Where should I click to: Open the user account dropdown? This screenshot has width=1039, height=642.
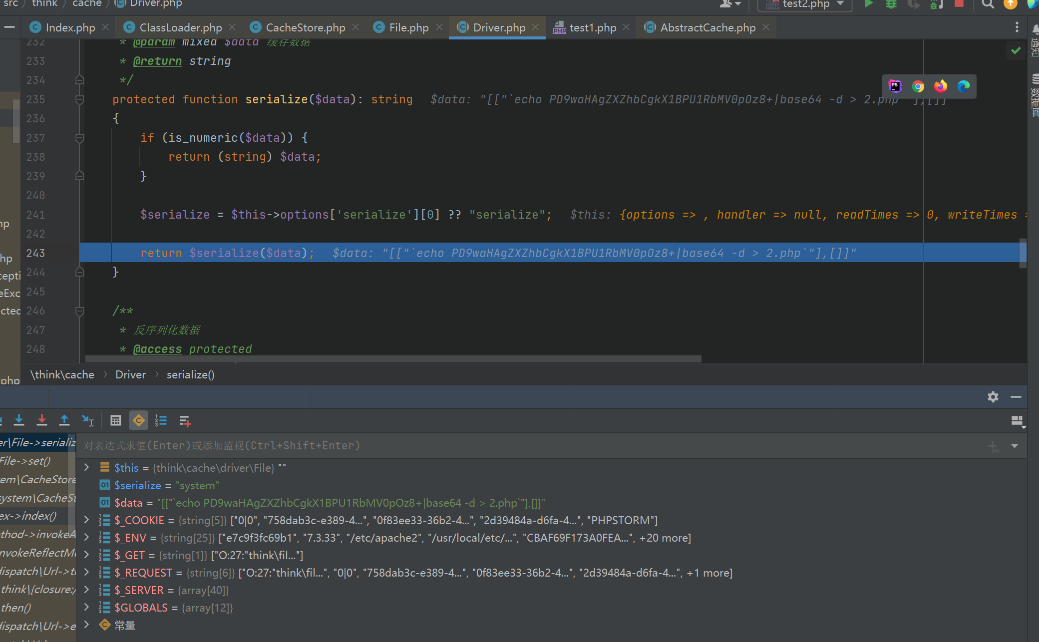click(x=730, y=4)
